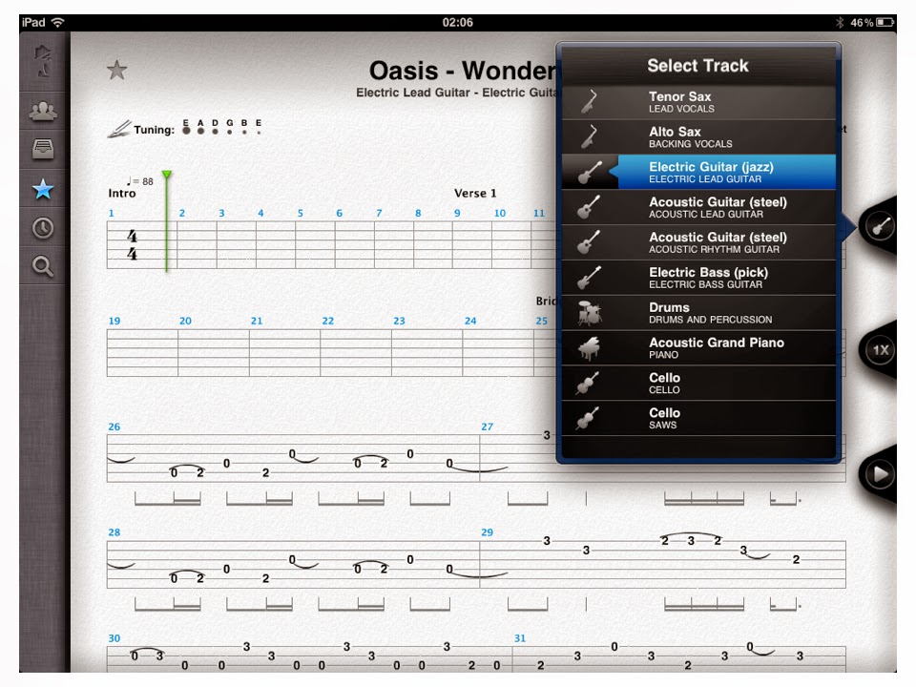
Task: Select Electric Bass (pick) track
Action: click(698, 278)
